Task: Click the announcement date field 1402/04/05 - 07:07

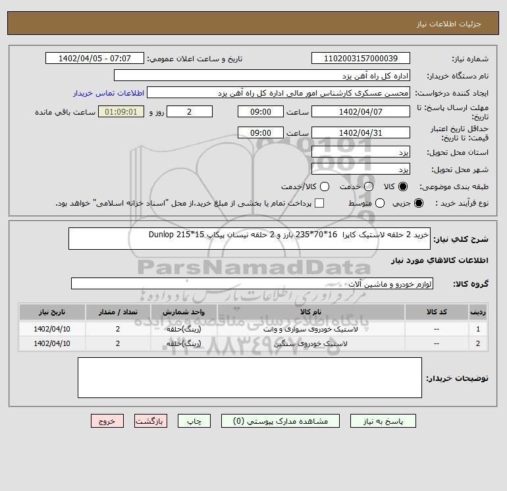Action: point(95,58)
